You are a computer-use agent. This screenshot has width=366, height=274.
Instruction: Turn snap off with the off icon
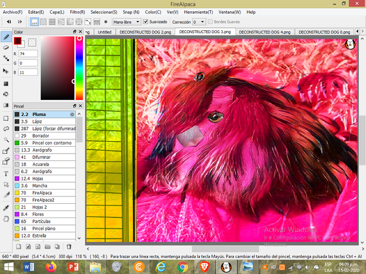pyautogui.click(x=34, y=22)
